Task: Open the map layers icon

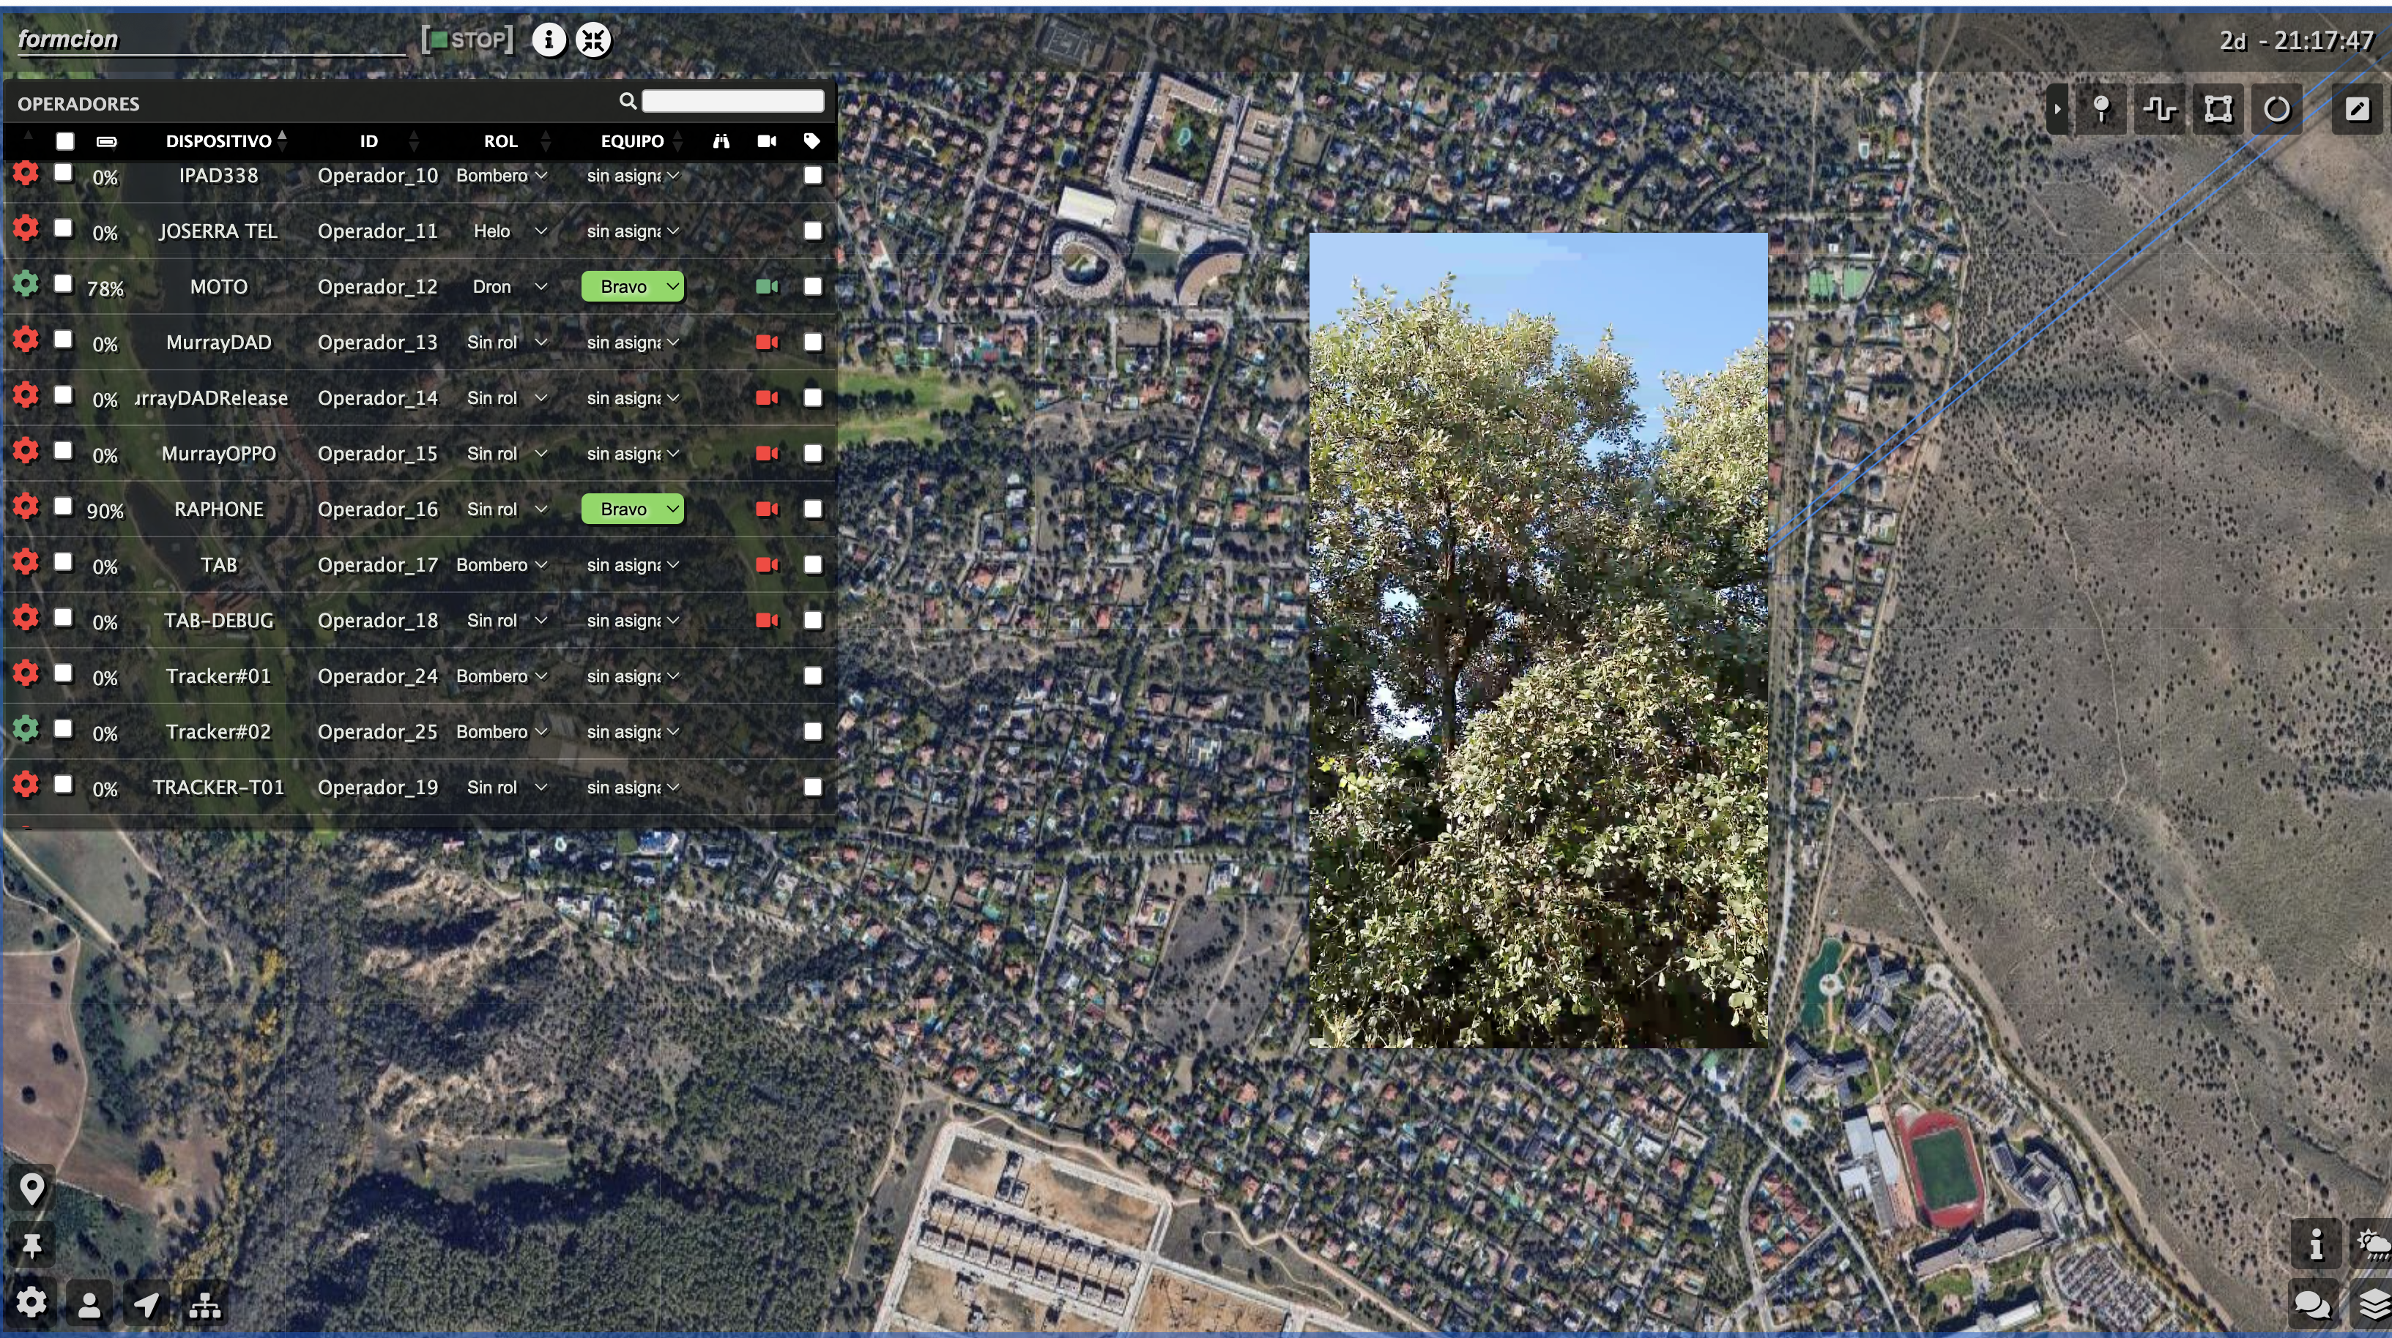Action: [2374, 1304]
